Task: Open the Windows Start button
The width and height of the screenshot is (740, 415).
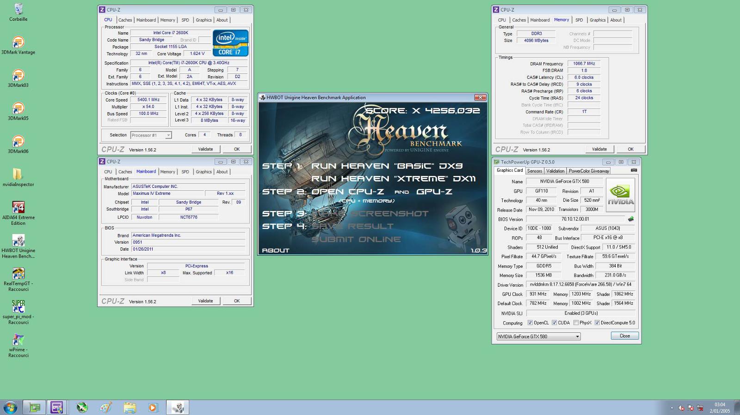Action: coord(10,407)
